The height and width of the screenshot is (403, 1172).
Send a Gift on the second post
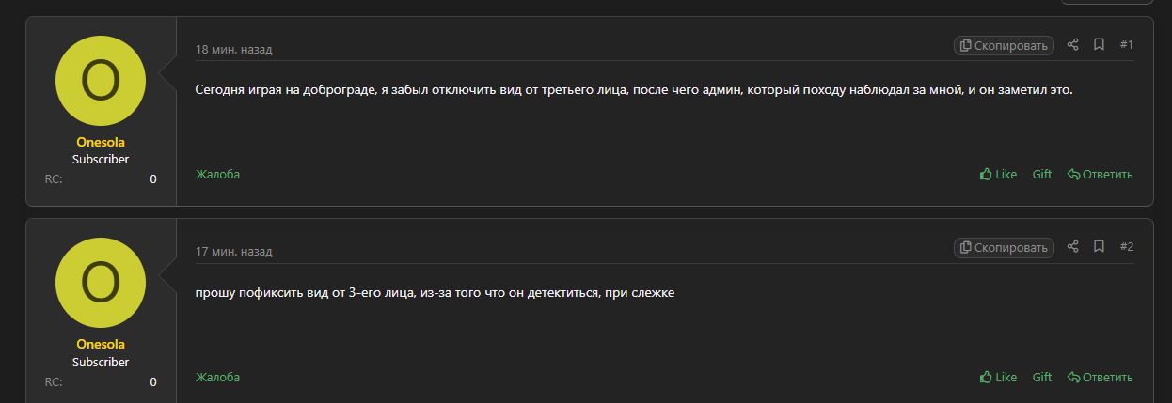[x=1042, y=377]
